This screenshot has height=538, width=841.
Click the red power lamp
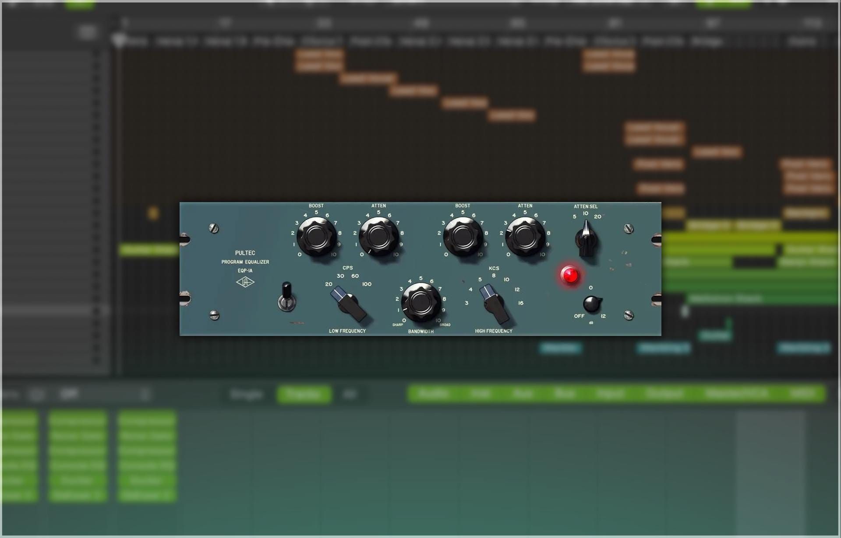coord(570,275)
